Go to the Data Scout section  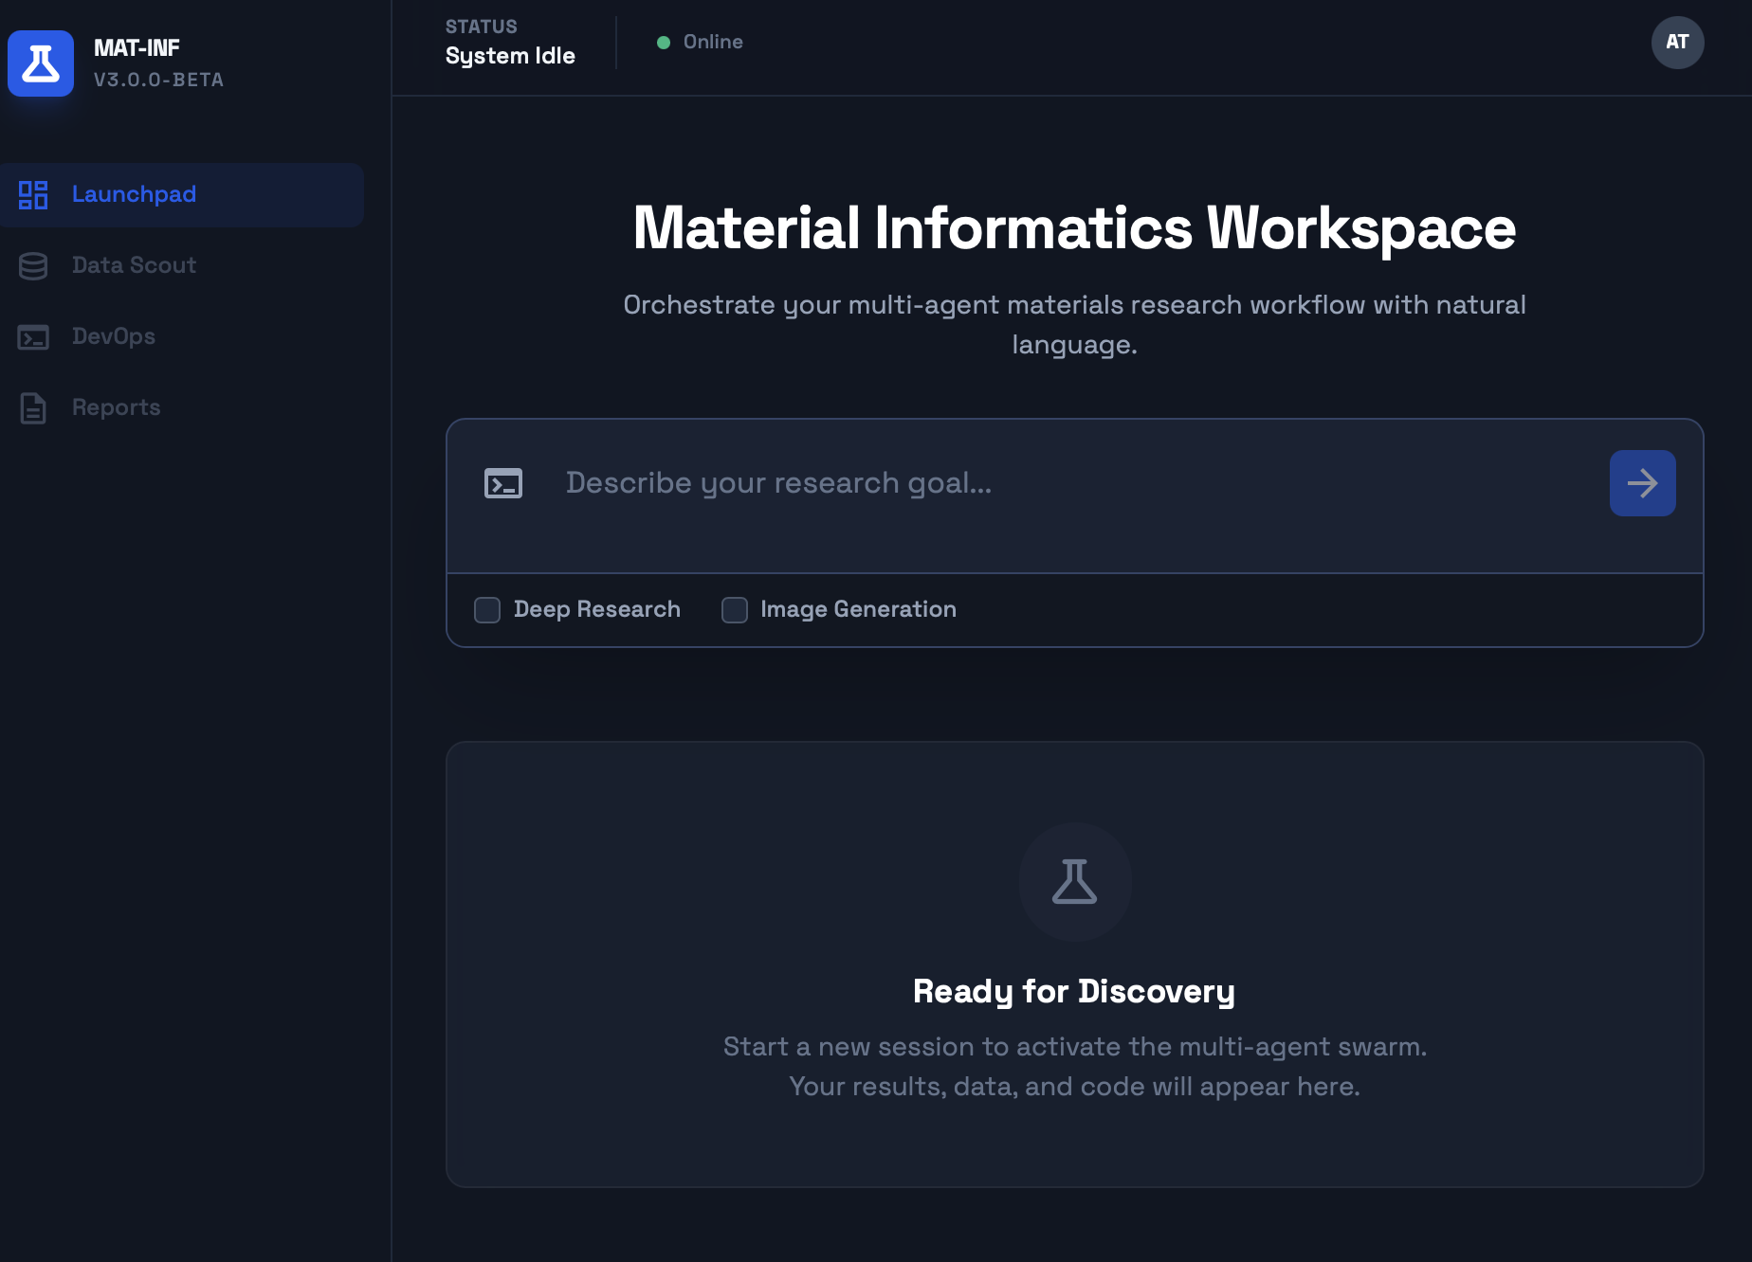[182, 266]
